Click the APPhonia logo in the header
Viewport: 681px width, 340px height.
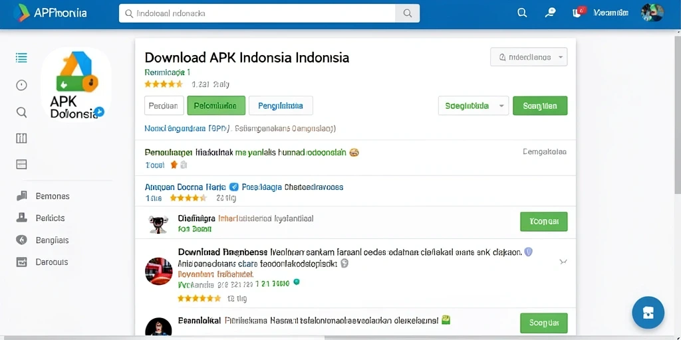pos(50,13)
